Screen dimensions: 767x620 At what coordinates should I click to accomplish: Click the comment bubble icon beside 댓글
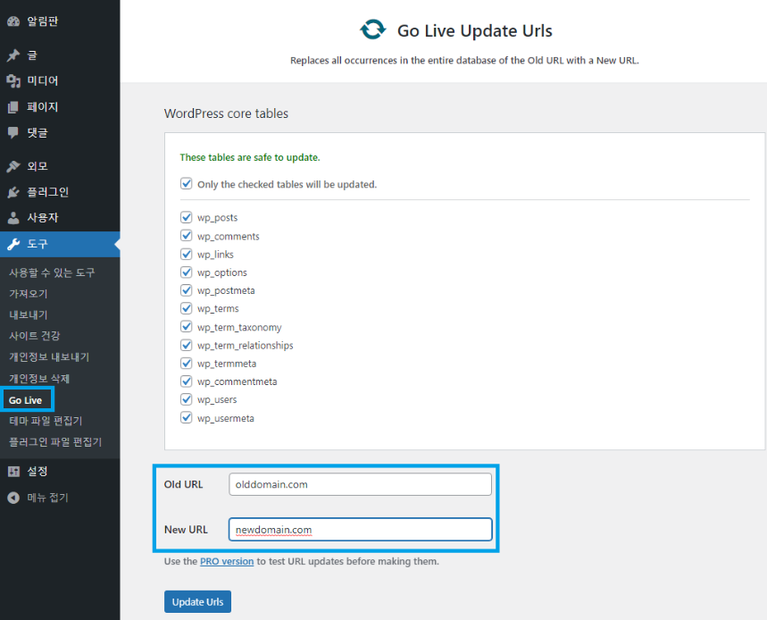click(13, 133)
